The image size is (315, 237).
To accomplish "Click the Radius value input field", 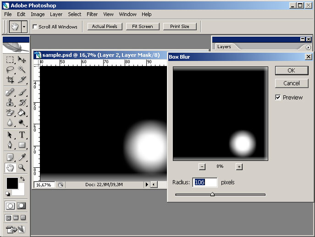I will (205, 182).
